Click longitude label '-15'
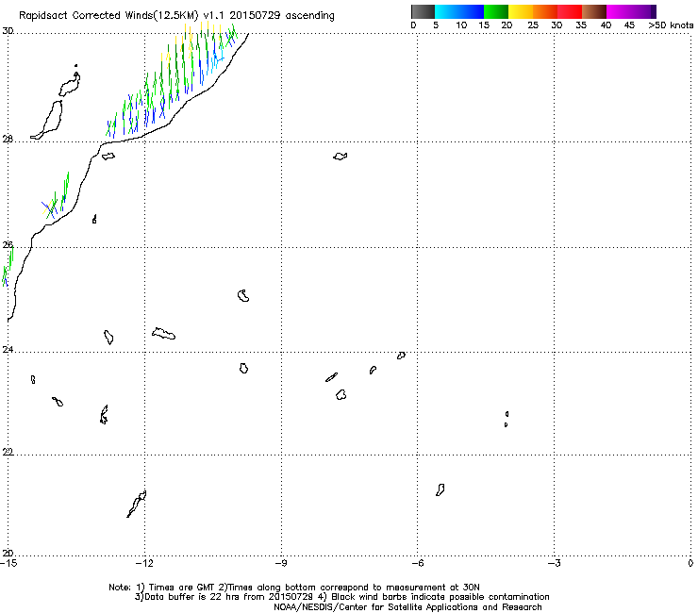This screenshot has width=698, height=613. (x=8, y=563)
